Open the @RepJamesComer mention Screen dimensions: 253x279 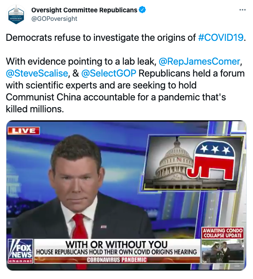point(199,62)
